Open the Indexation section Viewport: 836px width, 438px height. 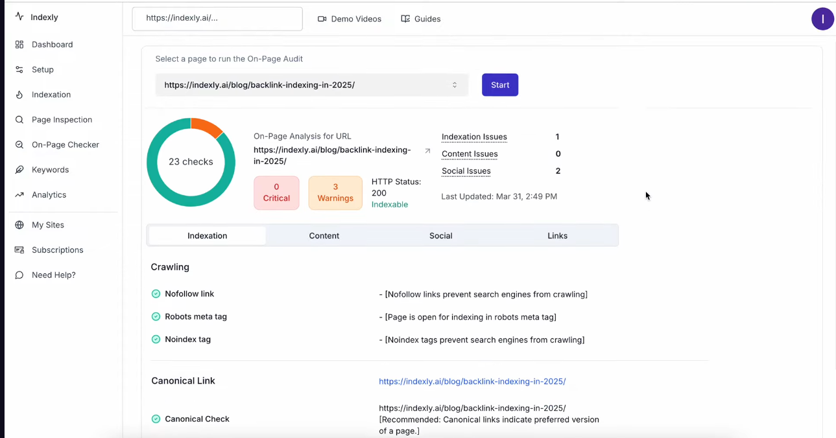point(52,95)
